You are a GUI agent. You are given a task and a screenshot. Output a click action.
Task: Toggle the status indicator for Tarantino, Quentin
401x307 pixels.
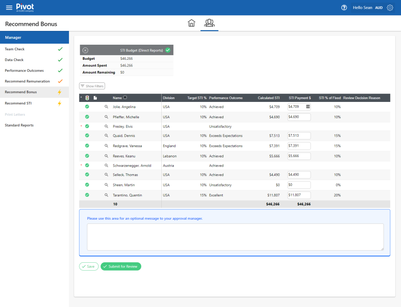click(x=87, y=195)
